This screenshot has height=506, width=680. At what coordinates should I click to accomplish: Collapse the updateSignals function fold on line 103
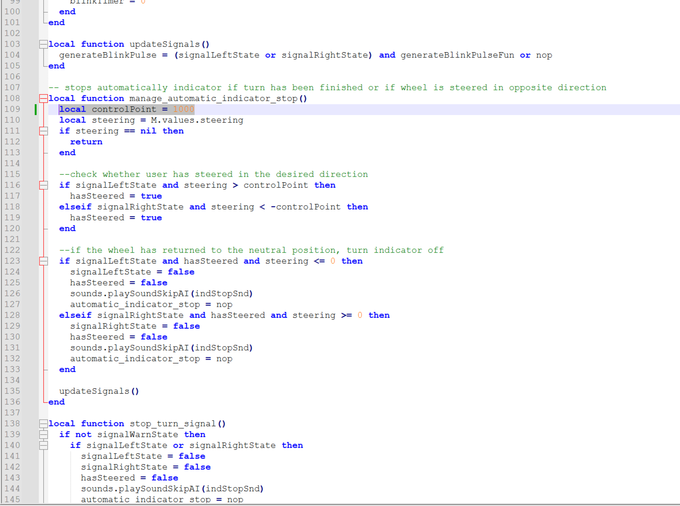43,44
